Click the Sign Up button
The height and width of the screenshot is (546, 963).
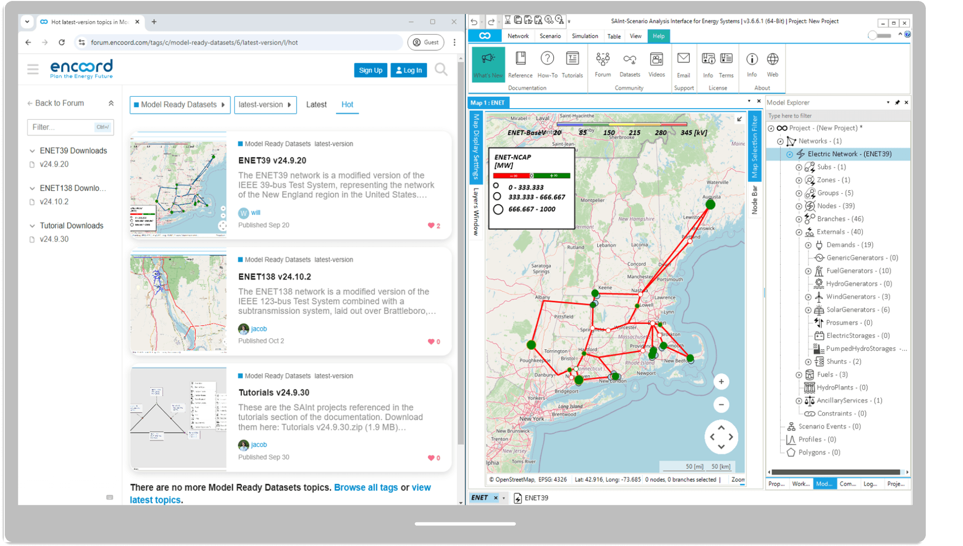pyautogui.click(x=370, y=70)
